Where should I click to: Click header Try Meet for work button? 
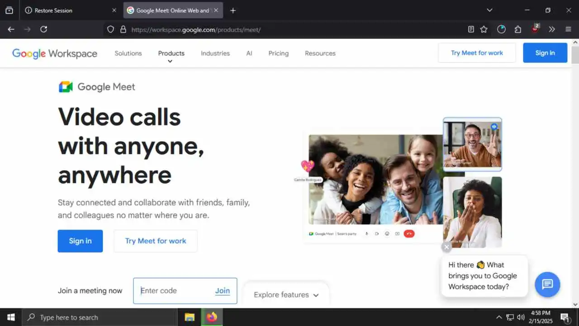coord(477,53)
